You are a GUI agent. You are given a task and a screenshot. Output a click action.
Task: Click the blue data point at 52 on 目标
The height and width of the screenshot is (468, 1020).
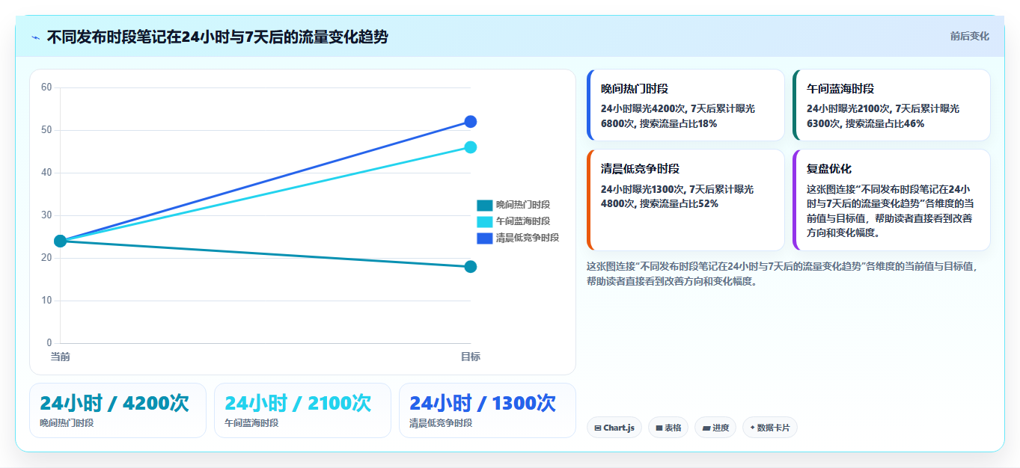(471, 122)
